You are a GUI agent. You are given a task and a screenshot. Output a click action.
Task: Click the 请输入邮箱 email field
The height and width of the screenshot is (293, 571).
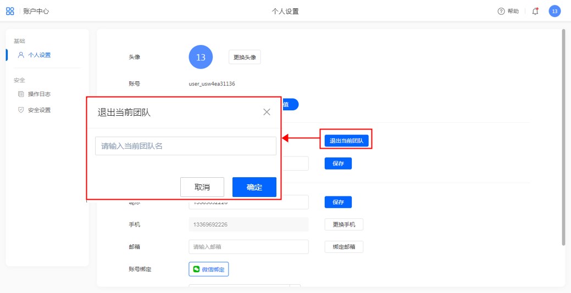click(248, 247)
